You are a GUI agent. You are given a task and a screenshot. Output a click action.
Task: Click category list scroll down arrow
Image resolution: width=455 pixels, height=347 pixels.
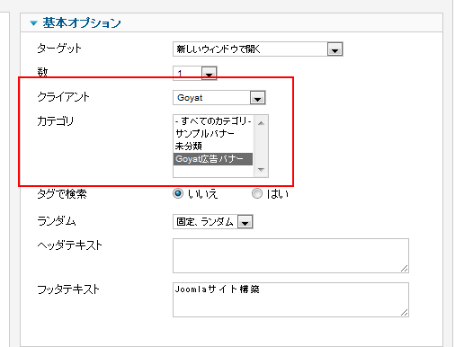(261, 170)
